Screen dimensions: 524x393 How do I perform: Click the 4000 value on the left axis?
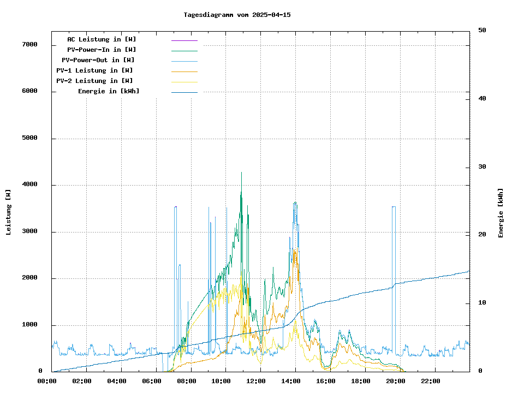(x=29, y=185)
